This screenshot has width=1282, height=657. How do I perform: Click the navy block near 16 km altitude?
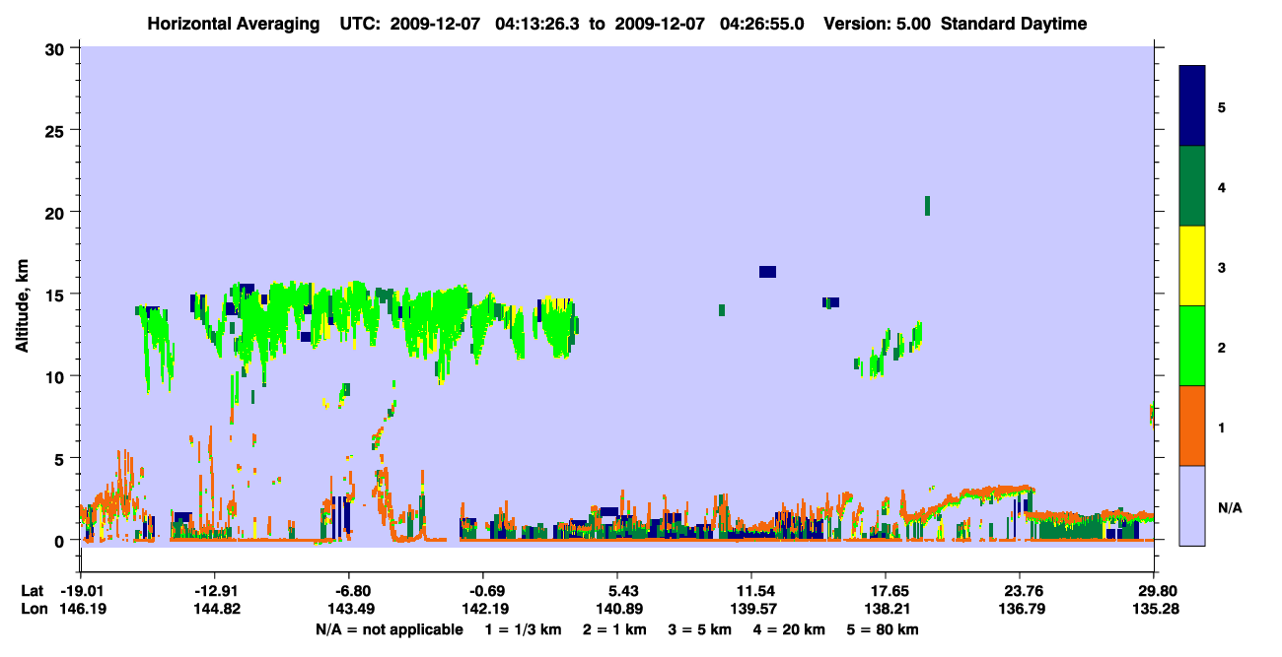767,272
